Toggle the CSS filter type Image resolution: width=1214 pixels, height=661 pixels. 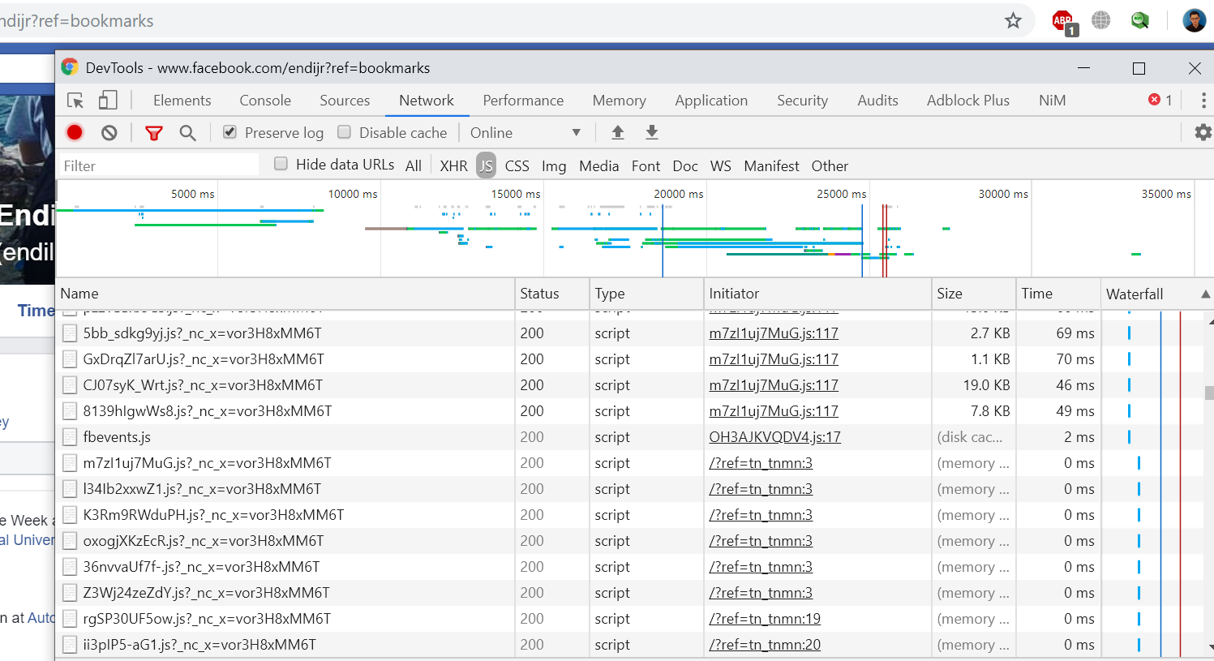pyautogui.click(x=517, y=165)
